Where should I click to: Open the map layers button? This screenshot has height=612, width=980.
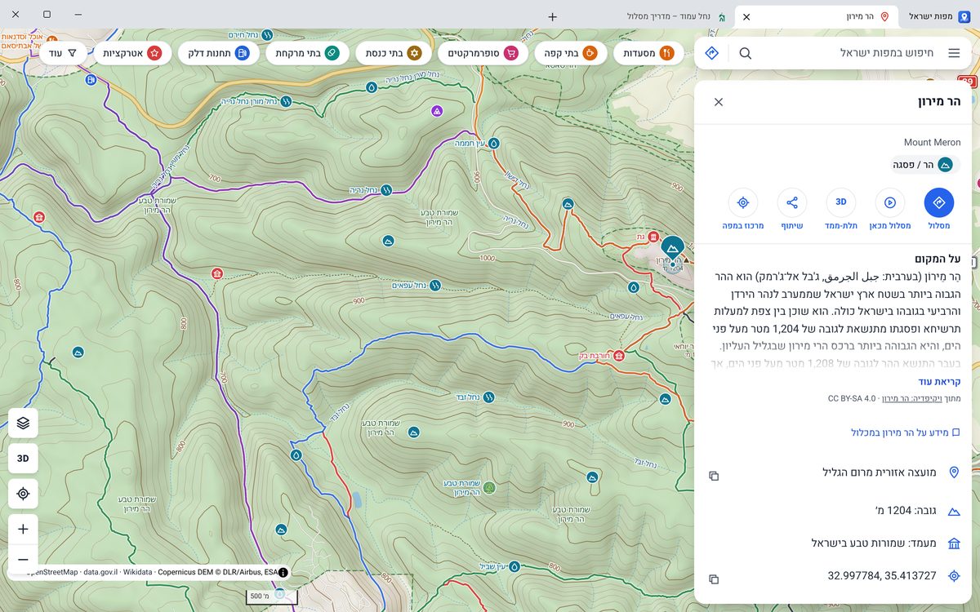coord(23,423)
